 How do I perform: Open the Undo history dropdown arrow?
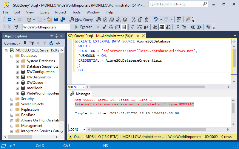tap(161, 19)
